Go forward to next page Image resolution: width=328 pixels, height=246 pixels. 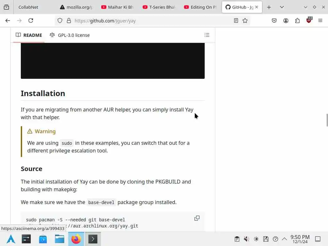[x=19, y=20]
